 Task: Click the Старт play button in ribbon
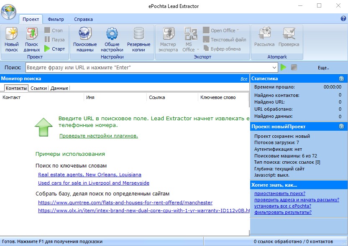pos(55,49)
